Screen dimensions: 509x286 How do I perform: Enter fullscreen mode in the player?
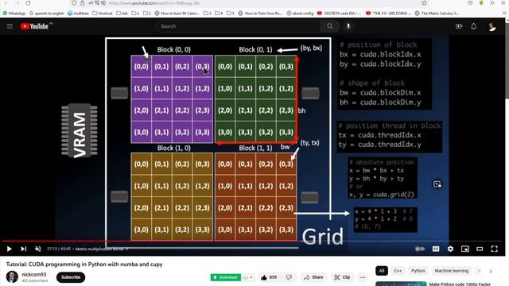495,249
